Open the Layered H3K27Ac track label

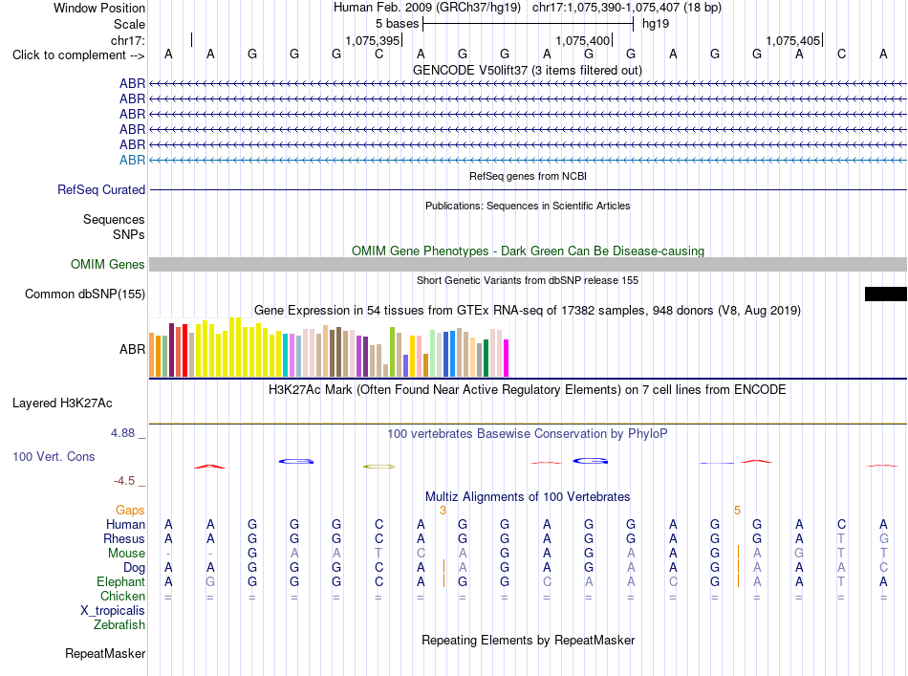(62, 403)
